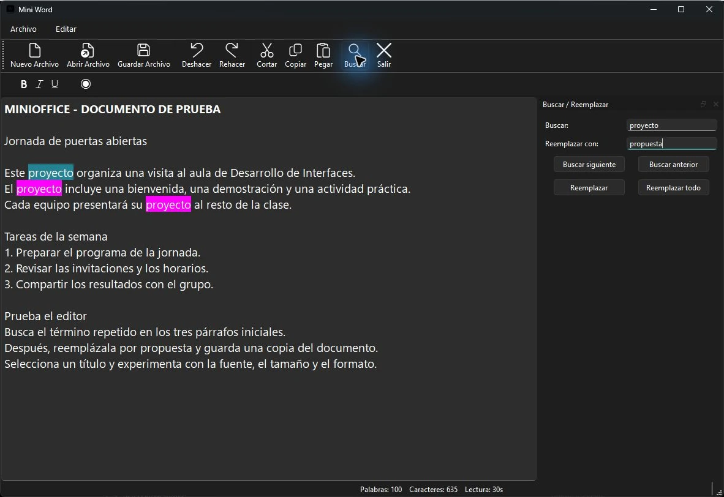Create a new file with Nuevo Archivo
Image resolution: width=724 pixels, height=497 pixels.
tap(35, 55)
